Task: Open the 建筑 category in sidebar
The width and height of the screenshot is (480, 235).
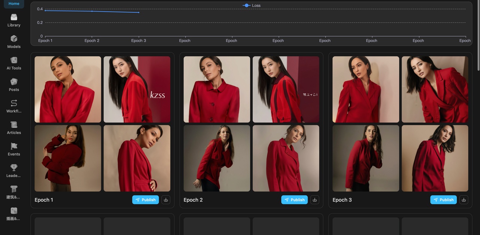Action: click(x=14, y=189)
